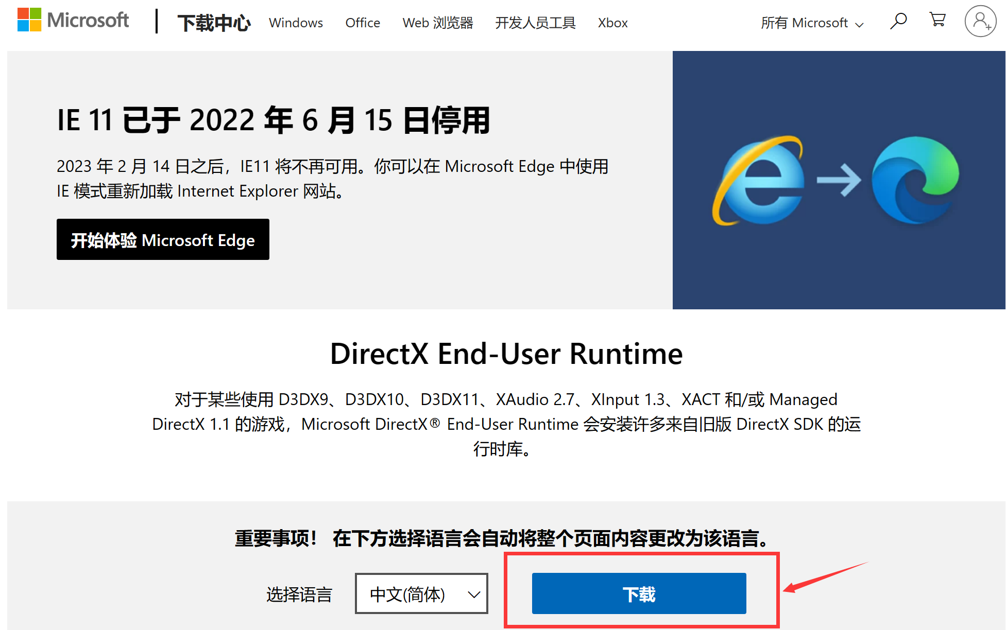Open the 选择语言 language dropdown
The image size is (1006, 630).
click(421, 593)
